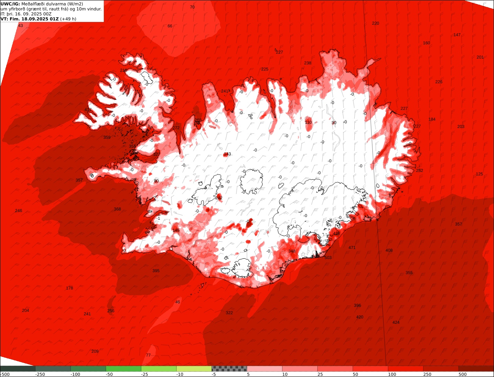Click the map value '408'
The width and height of the screenshot is (494, 377).
pyautogui.click(x=389, y=250)
